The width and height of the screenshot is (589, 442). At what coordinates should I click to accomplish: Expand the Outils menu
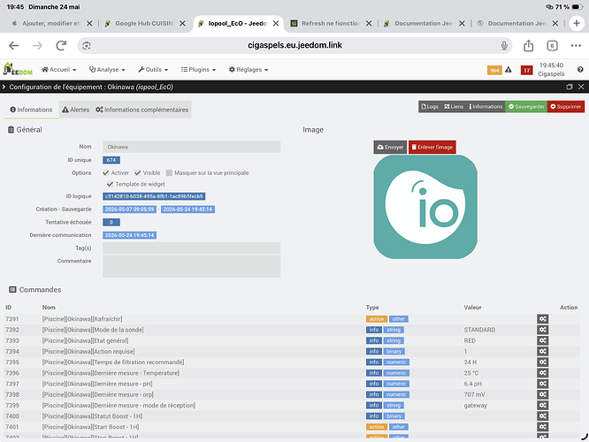tap(153, 70)
